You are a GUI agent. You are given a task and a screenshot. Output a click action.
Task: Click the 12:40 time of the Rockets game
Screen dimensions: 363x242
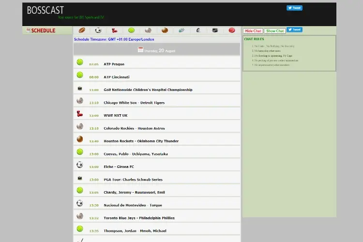[94, 141]
